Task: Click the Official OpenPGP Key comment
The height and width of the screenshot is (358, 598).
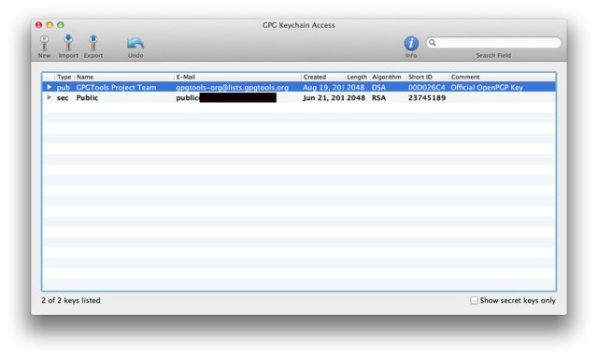Action: point(487,88)
